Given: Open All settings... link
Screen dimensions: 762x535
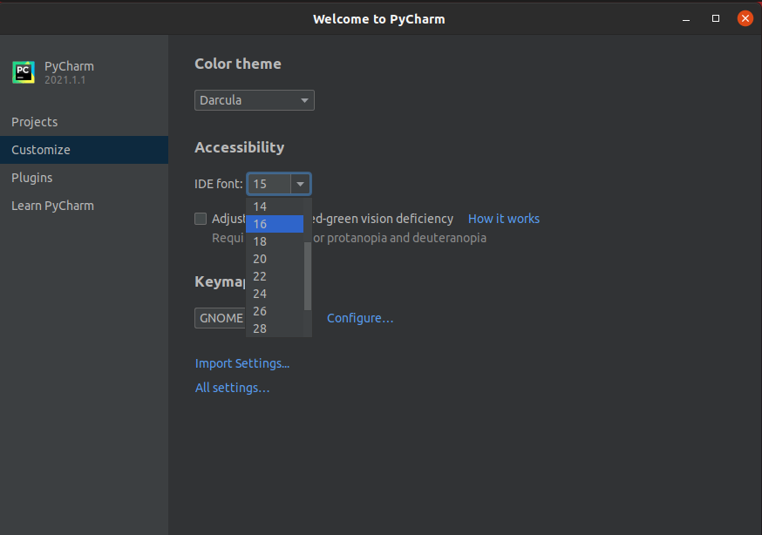Looking at the screenshot, I should [x=232, y=388].
